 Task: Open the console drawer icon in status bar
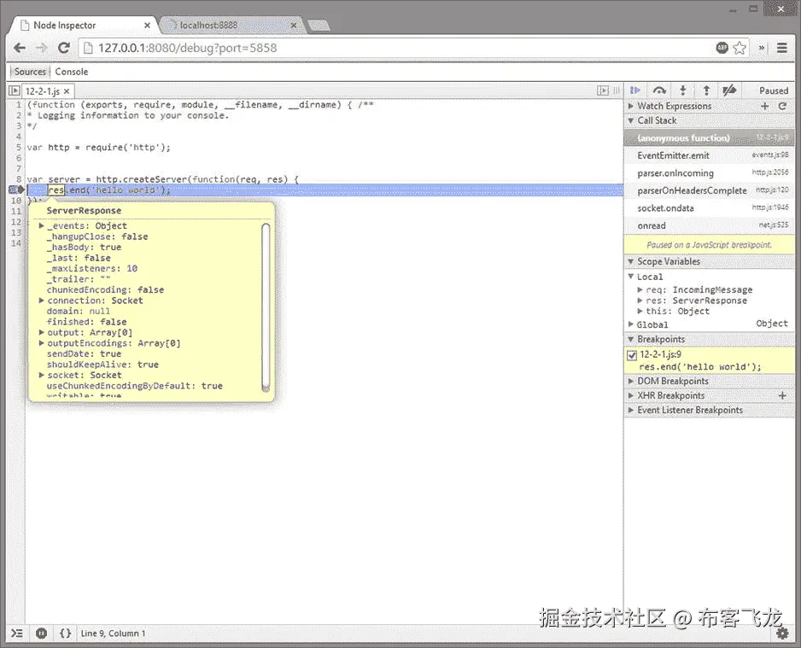[17, 633]
